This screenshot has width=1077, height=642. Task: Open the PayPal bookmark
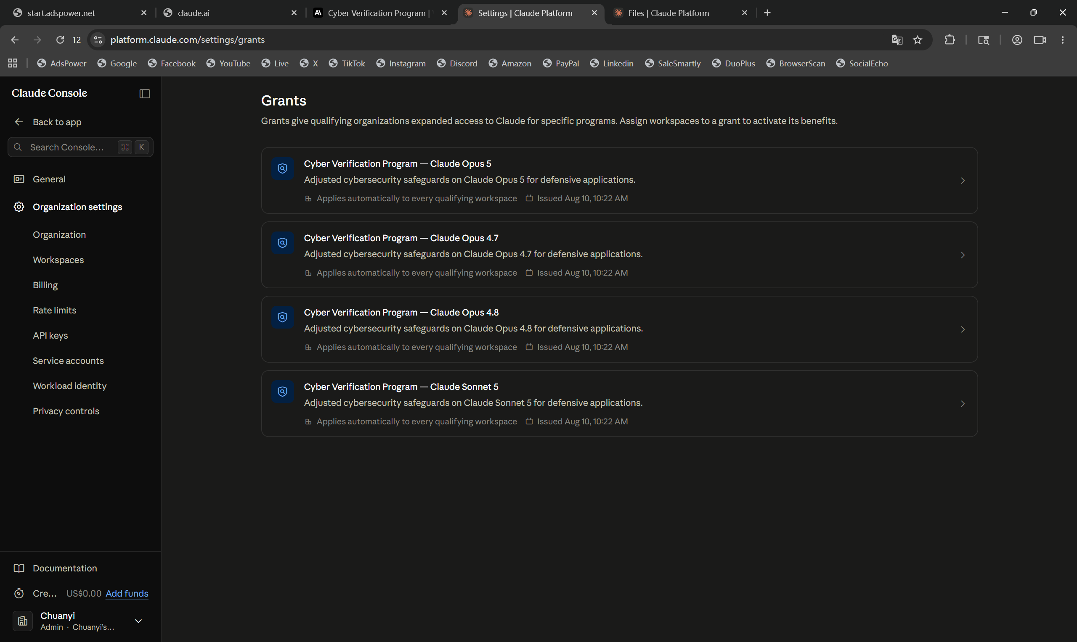tap(561, 63)
